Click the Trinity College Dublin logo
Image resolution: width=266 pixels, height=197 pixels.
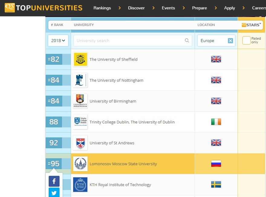click(x=80, y=122)
